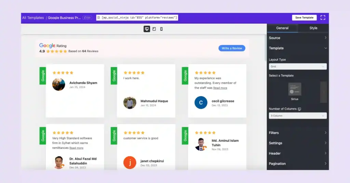350x183 pixels.
Task: Click the date Dec 13, 2023
Action: pyautogui.click(x=220, y=105)
